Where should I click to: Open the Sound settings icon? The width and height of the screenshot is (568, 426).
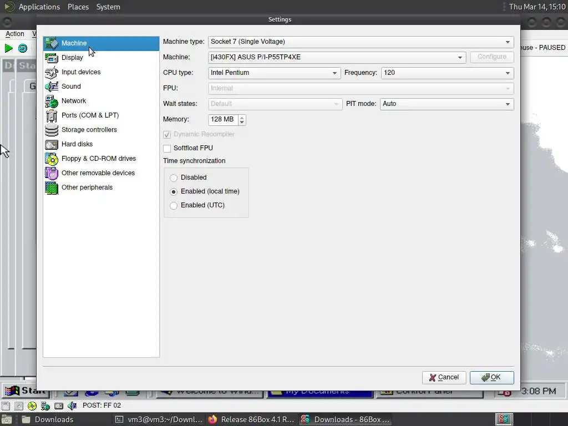(x=52, y=87)
